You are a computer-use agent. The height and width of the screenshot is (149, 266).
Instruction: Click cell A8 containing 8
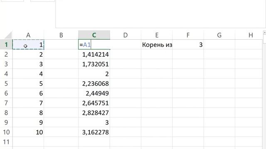28,113
